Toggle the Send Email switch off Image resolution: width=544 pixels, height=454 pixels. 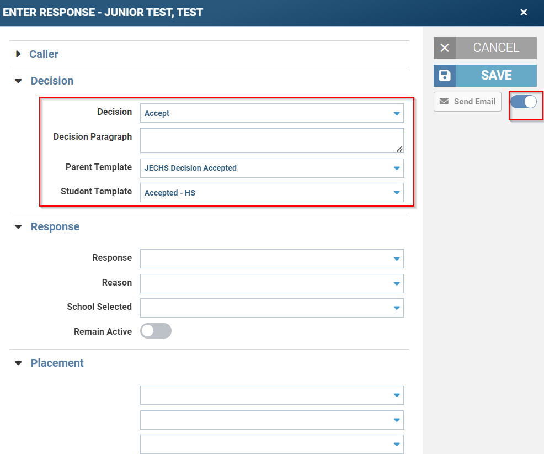click(524, 102)
